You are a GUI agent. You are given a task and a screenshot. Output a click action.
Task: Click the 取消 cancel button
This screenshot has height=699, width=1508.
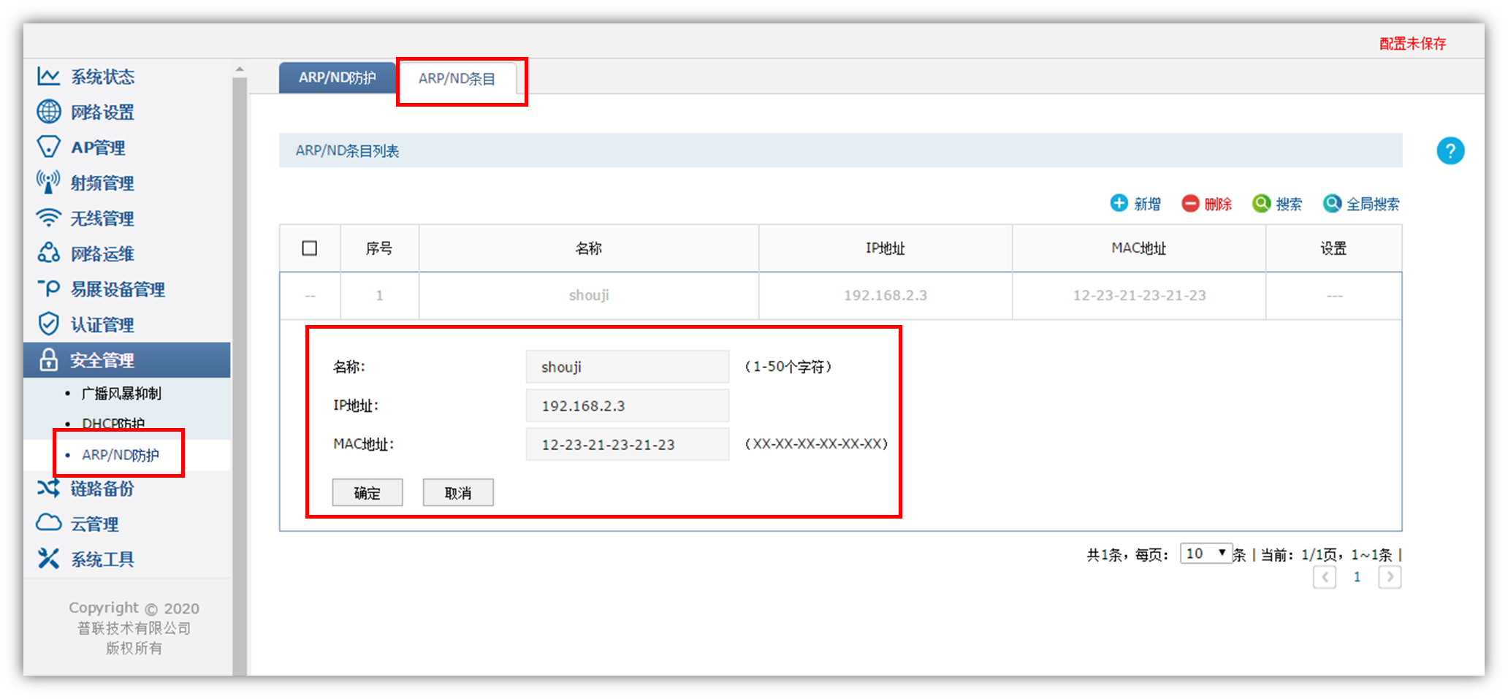[x=458, y=492]
